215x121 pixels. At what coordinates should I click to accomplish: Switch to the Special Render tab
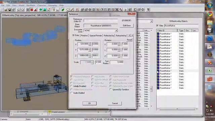[96, 36]
